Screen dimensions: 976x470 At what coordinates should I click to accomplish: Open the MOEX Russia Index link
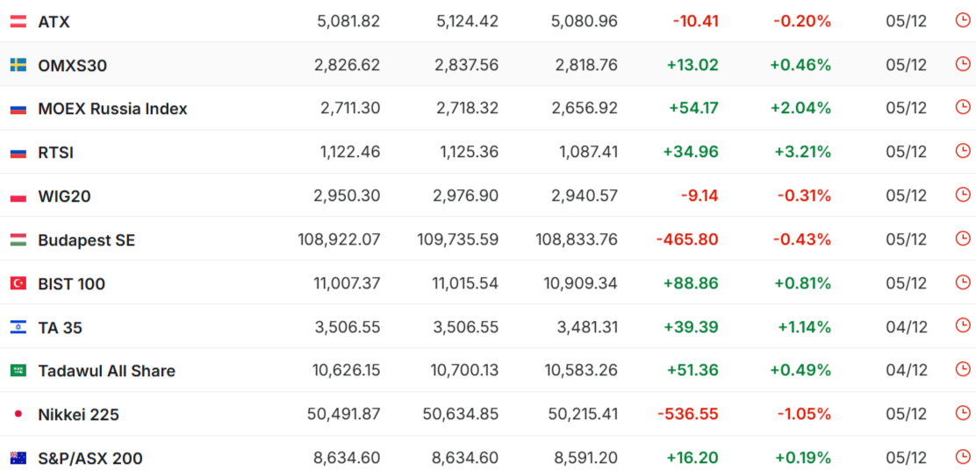(112, 109)
